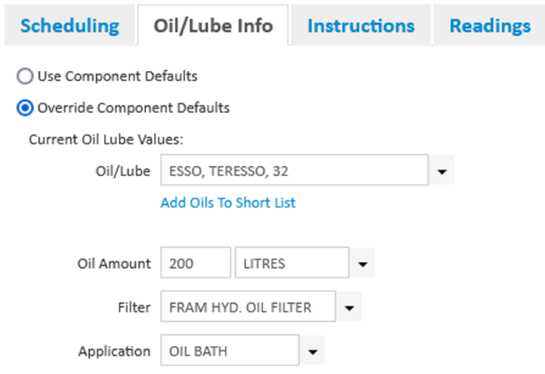
Task: Go to the Readings tab
Action: [490, 26]
